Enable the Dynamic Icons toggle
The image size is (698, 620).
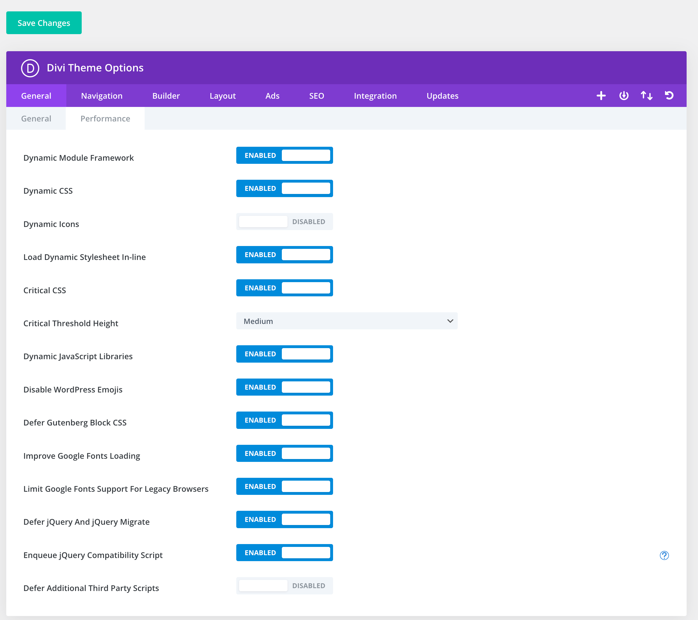click(284, 222)
